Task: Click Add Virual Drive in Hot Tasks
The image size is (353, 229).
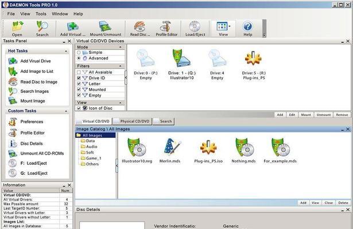Action: pos(29,61)
